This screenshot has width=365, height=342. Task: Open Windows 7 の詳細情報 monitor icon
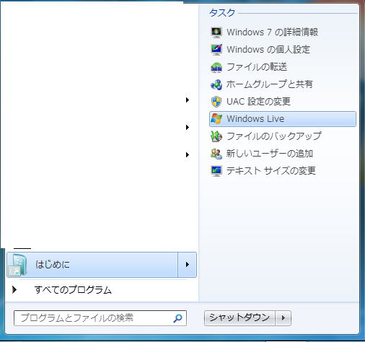216,32
